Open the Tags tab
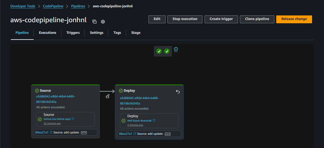Screen dimensions: 324x148 tap(117, 32)
